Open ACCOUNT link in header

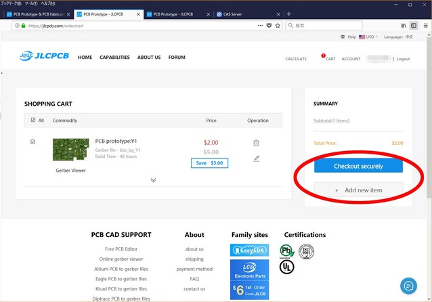[x=351, y=59]
